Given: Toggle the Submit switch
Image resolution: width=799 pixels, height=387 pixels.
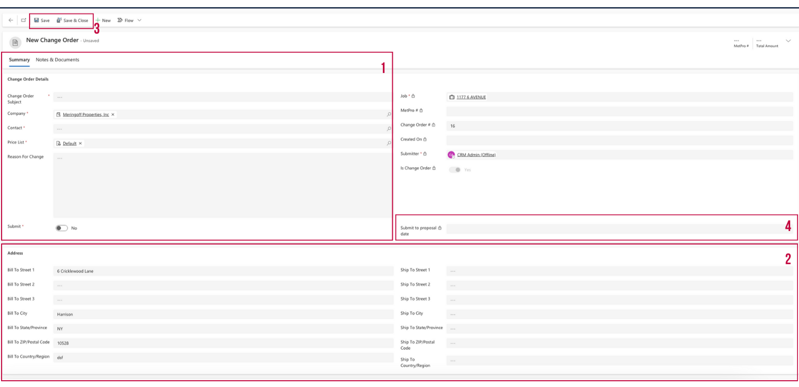Looking at the screenshot, I should tap(62, 228).
